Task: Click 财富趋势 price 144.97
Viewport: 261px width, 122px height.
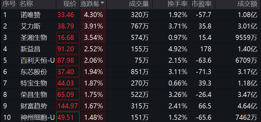Action: 68,106
